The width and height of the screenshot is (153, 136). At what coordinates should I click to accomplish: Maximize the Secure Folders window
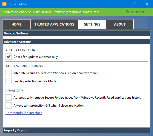[135, 4]
